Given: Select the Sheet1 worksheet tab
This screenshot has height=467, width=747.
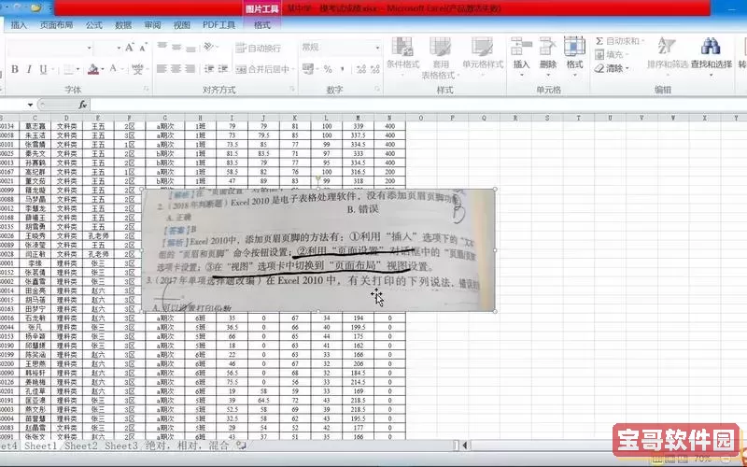Looking at the screenshot, I should click(x=41, y=446).
